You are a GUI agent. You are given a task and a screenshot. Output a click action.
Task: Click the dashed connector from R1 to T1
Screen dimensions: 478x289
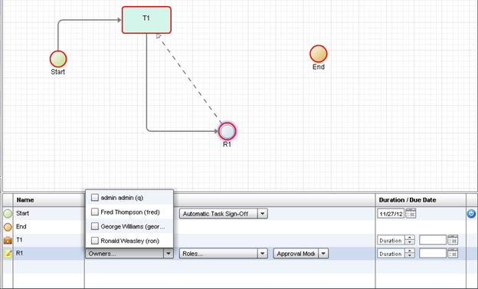190,80
